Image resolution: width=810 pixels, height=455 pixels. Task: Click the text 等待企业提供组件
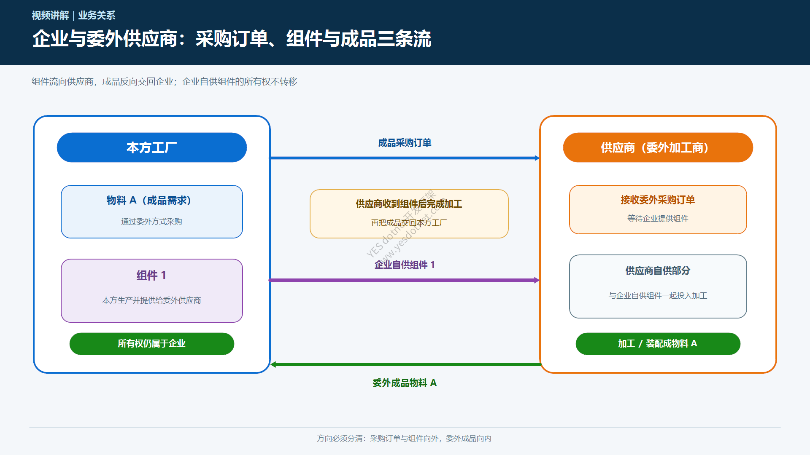[658, 219]
